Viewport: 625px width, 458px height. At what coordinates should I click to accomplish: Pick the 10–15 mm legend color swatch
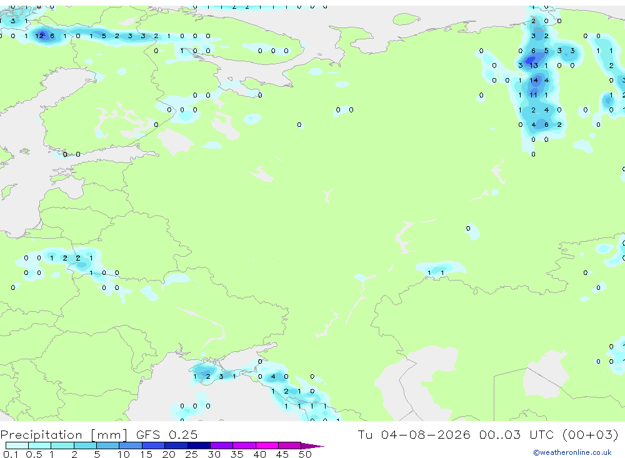point(131,446)
